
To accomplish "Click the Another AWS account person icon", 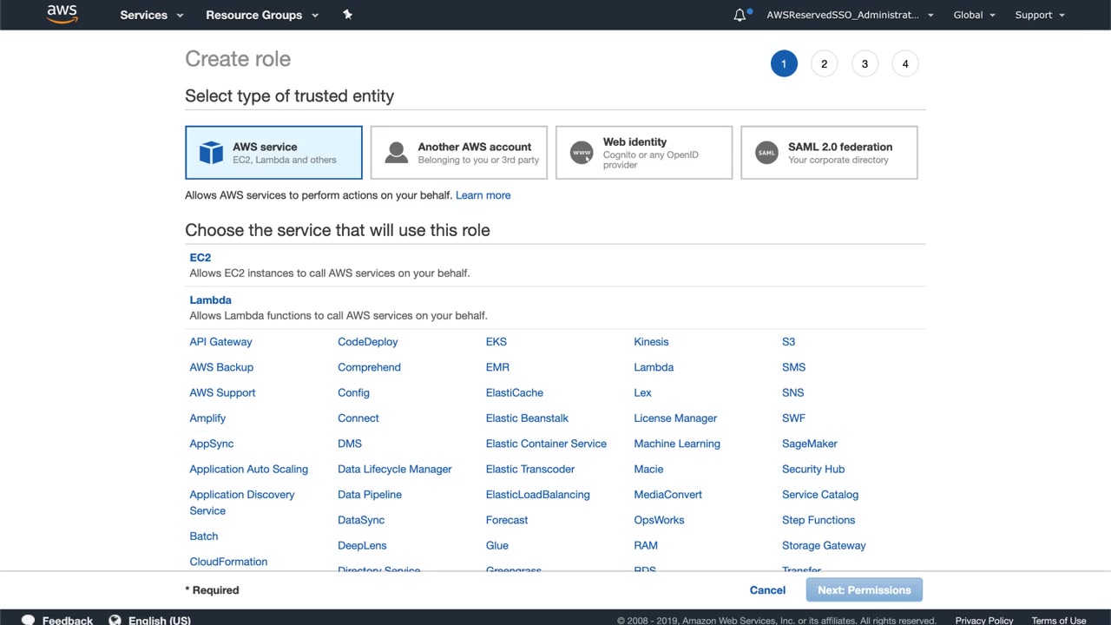I will tap(396, 153).
